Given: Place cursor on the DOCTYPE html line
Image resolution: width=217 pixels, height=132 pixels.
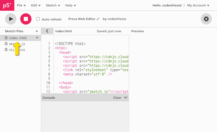Looking at the screenshot, I should 70,44.
